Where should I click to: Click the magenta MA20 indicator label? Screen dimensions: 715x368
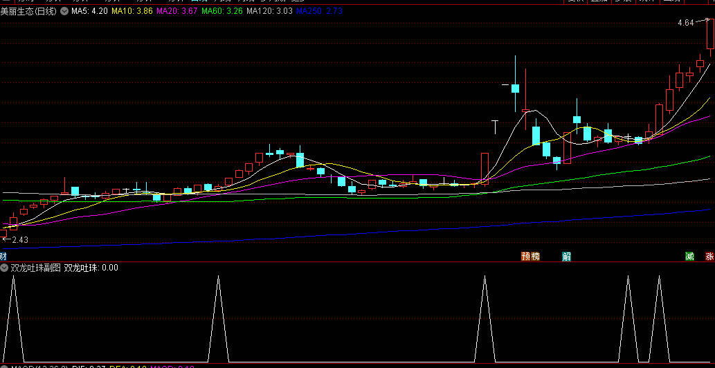click(x=177, y=12)
